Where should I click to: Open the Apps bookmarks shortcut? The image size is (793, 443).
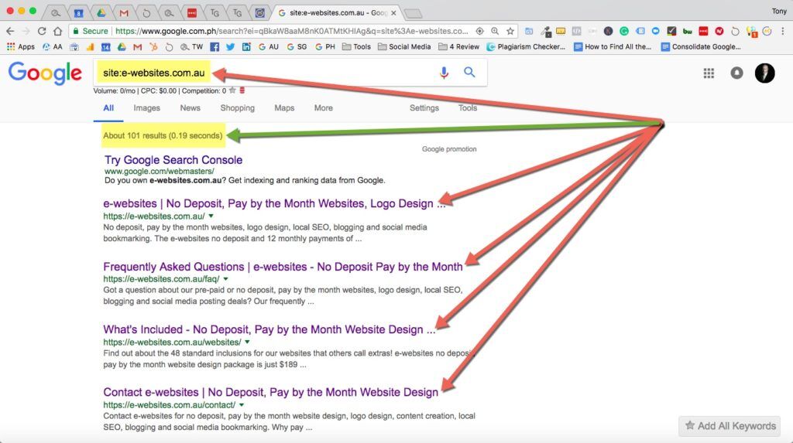(21, 47)
